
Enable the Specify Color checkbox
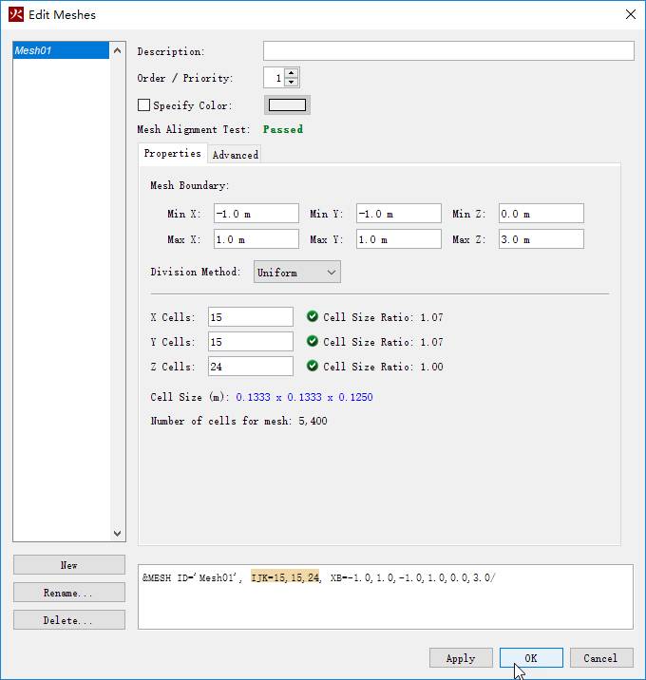pyautogui.click(x=144, y=105)
